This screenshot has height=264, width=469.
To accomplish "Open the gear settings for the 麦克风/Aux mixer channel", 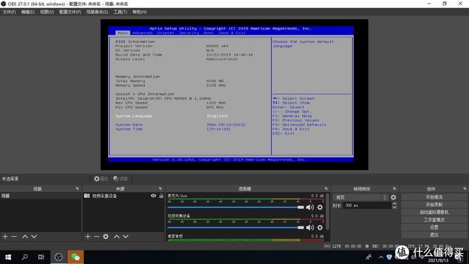I will point(320,207).
